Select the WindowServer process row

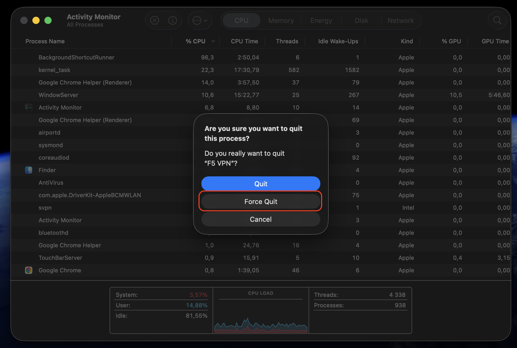pos(261,95)
